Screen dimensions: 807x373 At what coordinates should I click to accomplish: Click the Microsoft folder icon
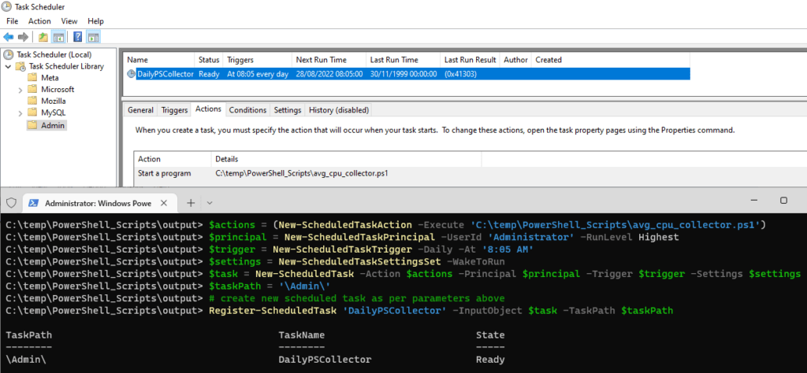[x=32, y=90]
